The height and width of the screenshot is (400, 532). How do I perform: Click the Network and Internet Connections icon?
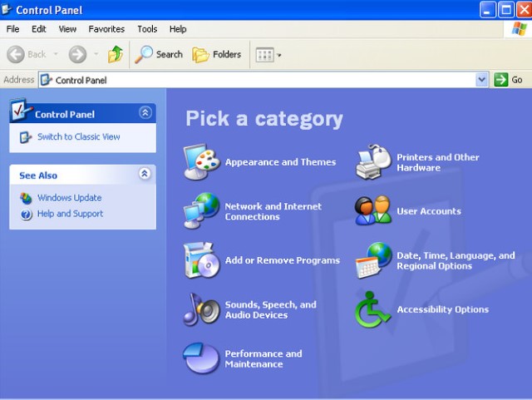tap(200, 210)
